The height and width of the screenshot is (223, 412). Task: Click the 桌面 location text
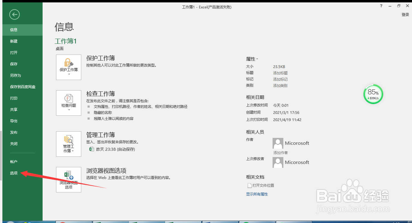[x=60, y=49]
